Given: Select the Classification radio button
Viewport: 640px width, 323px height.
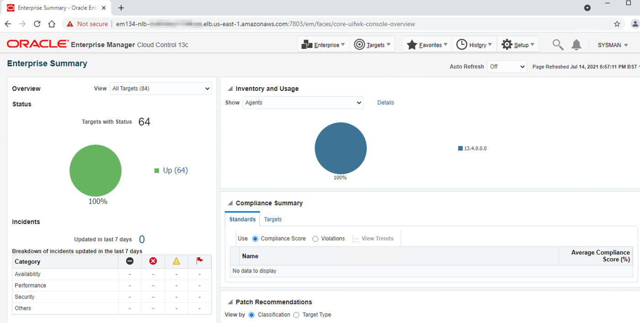Looking at the screenshot, I should (x=252, y=315).
